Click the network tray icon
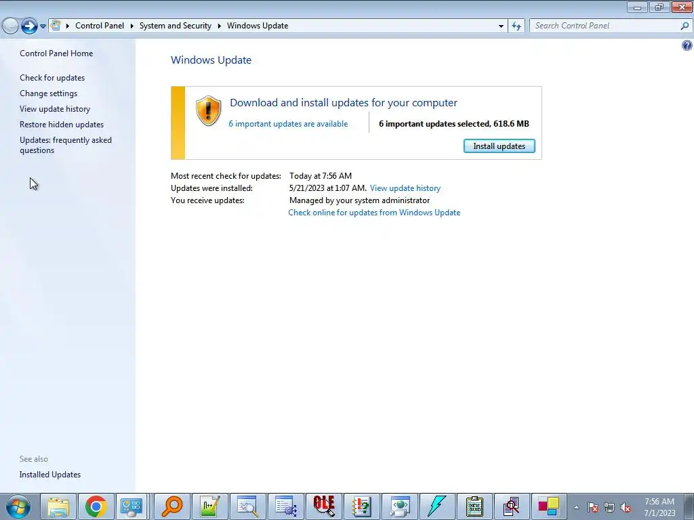This screenshot has width=694, height=520. [609, 507]
